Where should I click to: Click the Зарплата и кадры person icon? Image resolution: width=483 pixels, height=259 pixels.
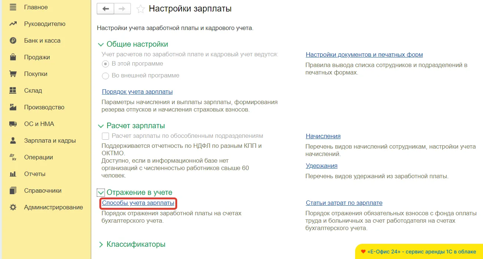coord(13,140)
